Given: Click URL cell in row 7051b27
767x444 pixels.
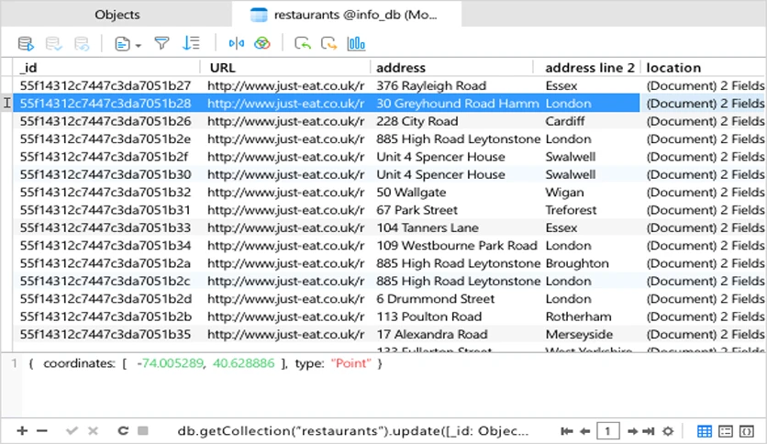Looking at the screenshot, I should coord(285,85).
